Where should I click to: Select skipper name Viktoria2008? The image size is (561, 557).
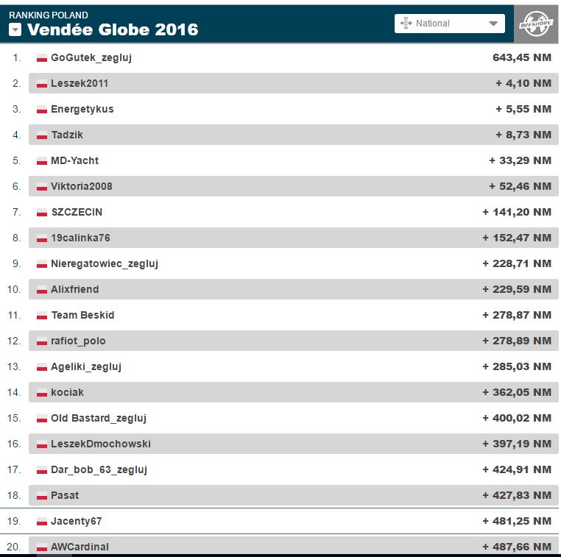pyautogui.click(x=82, y=186)
